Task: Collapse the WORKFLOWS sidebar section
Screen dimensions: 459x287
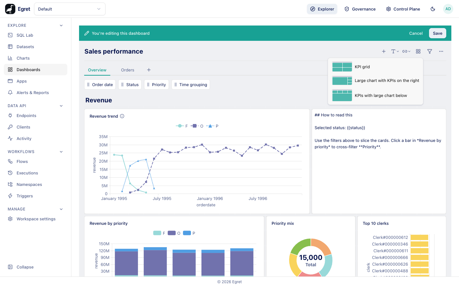Action: (x=61, y=152)
